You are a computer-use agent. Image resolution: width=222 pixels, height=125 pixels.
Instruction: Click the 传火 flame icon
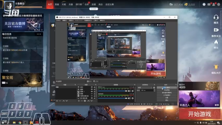(x=216, y=42)
